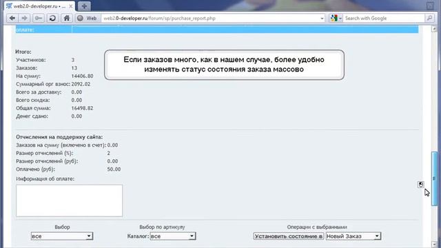Open the password wand key icon
441x248 pixels.
(39, 19)
